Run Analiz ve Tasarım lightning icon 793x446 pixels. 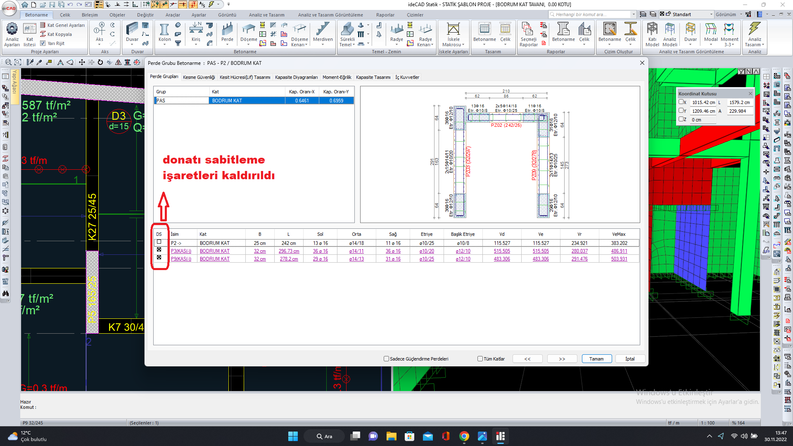coord(755,34)
